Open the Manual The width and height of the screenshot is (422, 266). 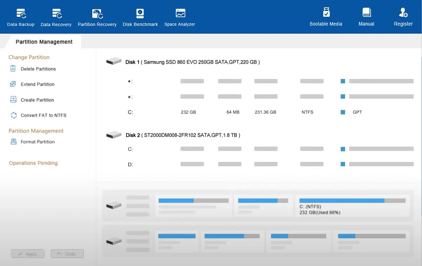point(366,17)
